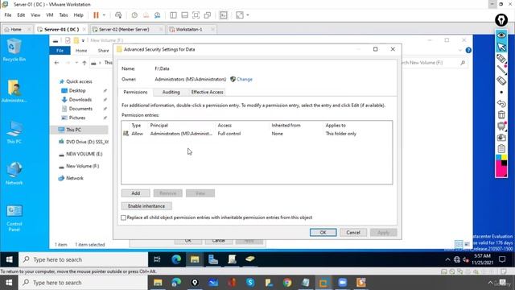Screen dimensions: 515x290
Task: Launch Edge from the VM taskbar
Action: (176, 259)
